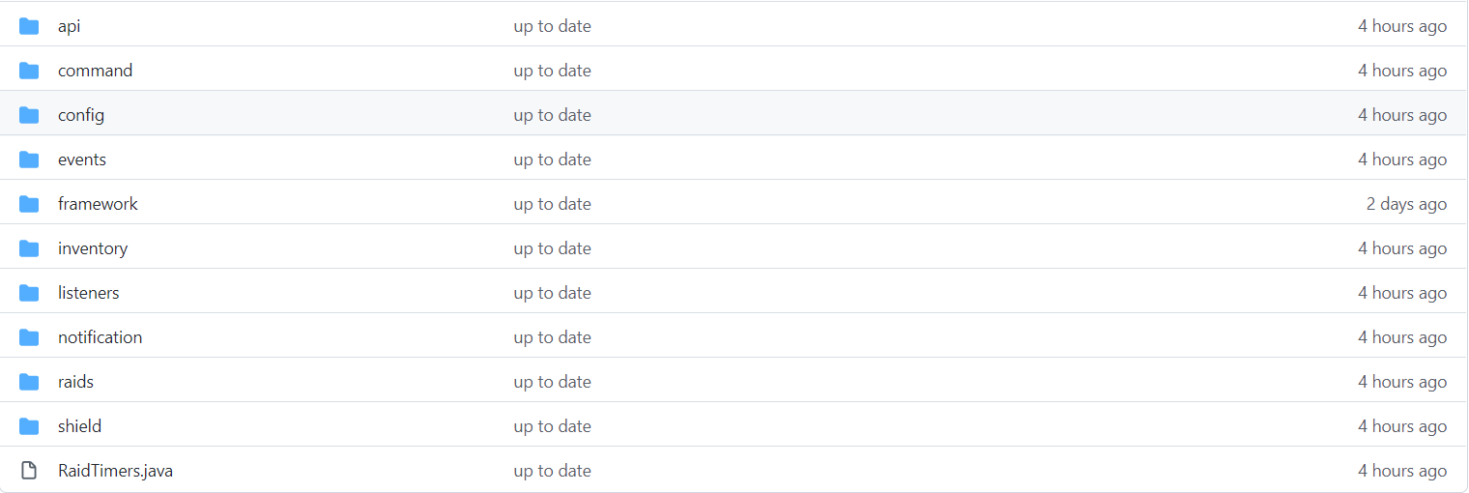Viewport: 1469px width, 493px height.
Task: Click the events folder icon
Action: tap(29, 159)
